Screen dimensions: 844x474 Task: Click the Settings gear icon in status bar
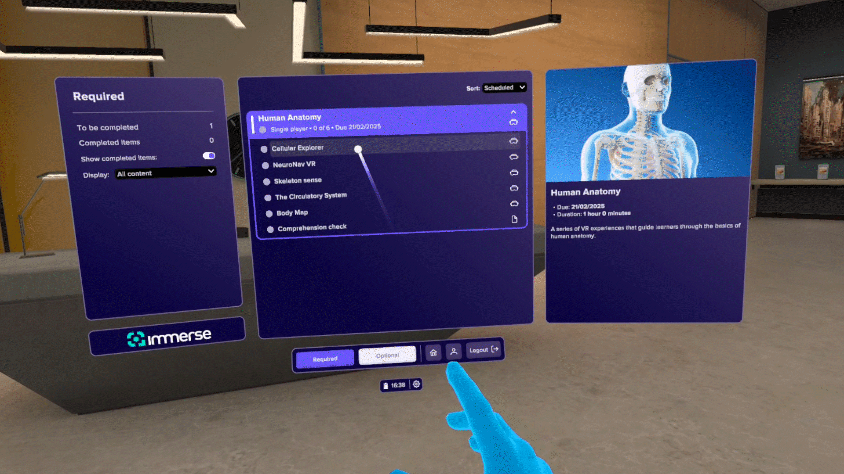[x=416, y=384]
